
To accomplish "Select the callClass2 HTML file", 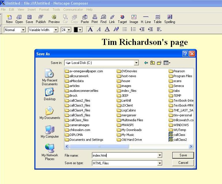I will tap(178, 140).
